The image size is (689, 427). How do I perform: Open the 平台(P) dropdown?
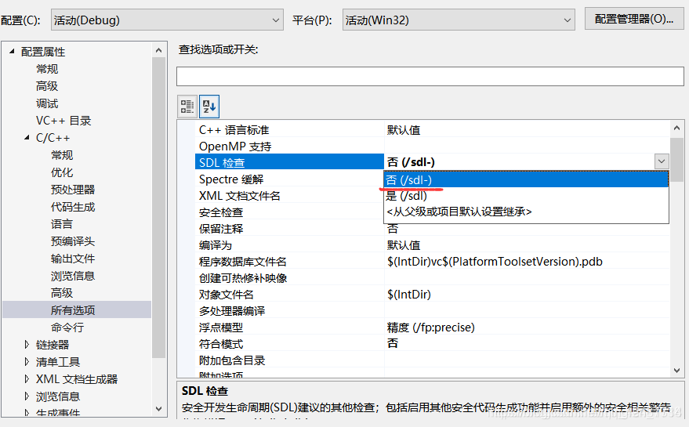tap(459, 20)
